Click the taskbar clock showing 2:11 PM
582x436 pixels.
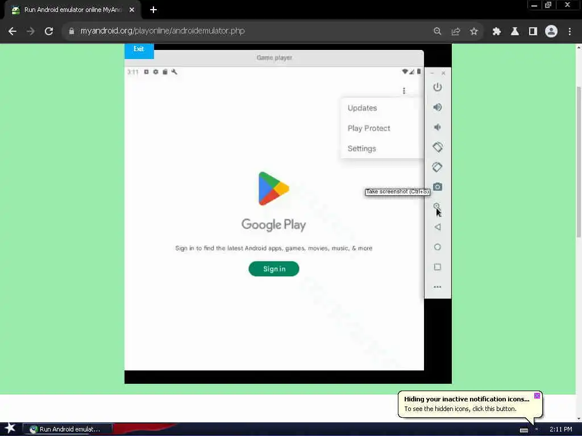coord(560,429)
